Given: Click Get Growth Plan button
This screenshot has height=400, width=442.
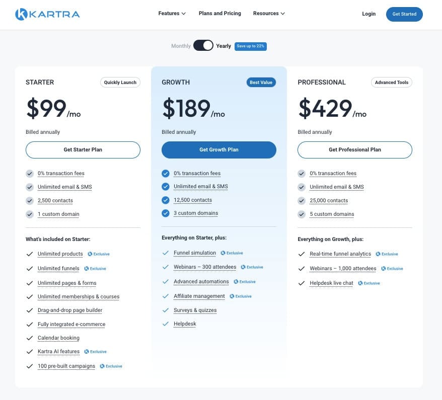Looking at the screenshot, I should pyautogui.click(x=219, y=150).
